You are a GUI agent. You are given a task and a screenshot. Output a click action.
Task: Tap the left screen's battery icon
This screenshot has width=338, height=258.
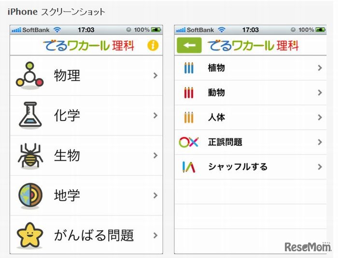tap(156, 30)
